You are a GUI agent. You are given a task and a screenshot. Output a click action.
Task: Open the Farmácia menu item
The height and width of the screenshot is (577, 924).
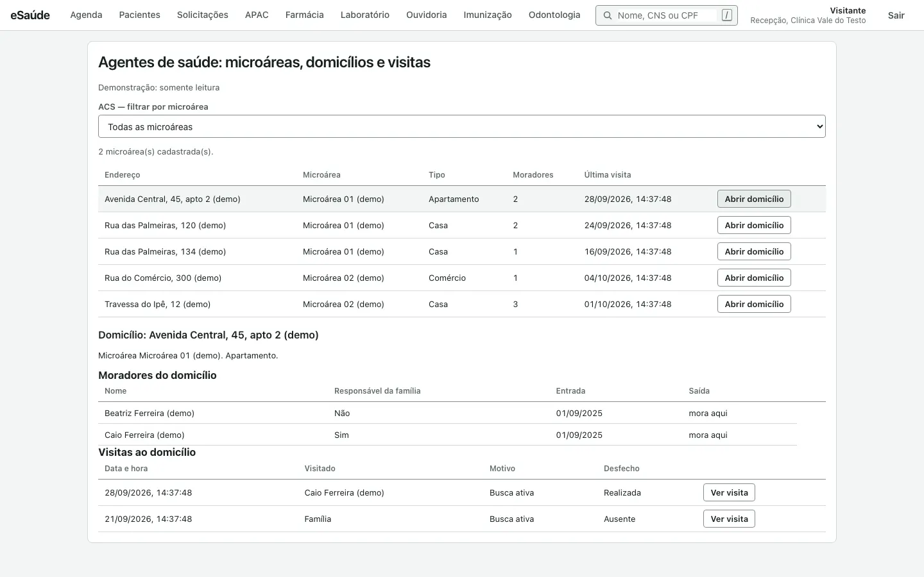tap(304, 15)
